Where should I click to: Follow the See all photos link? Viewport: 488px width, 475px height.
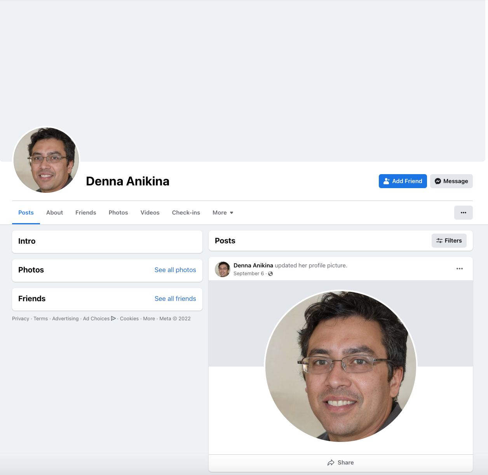pos(175,270)
